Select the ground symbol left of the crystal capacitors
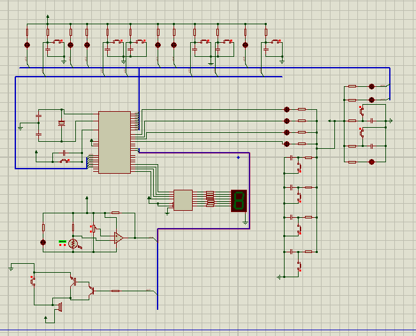The width and height of the screenshot is (416, 336). click(x=20, y=128)
